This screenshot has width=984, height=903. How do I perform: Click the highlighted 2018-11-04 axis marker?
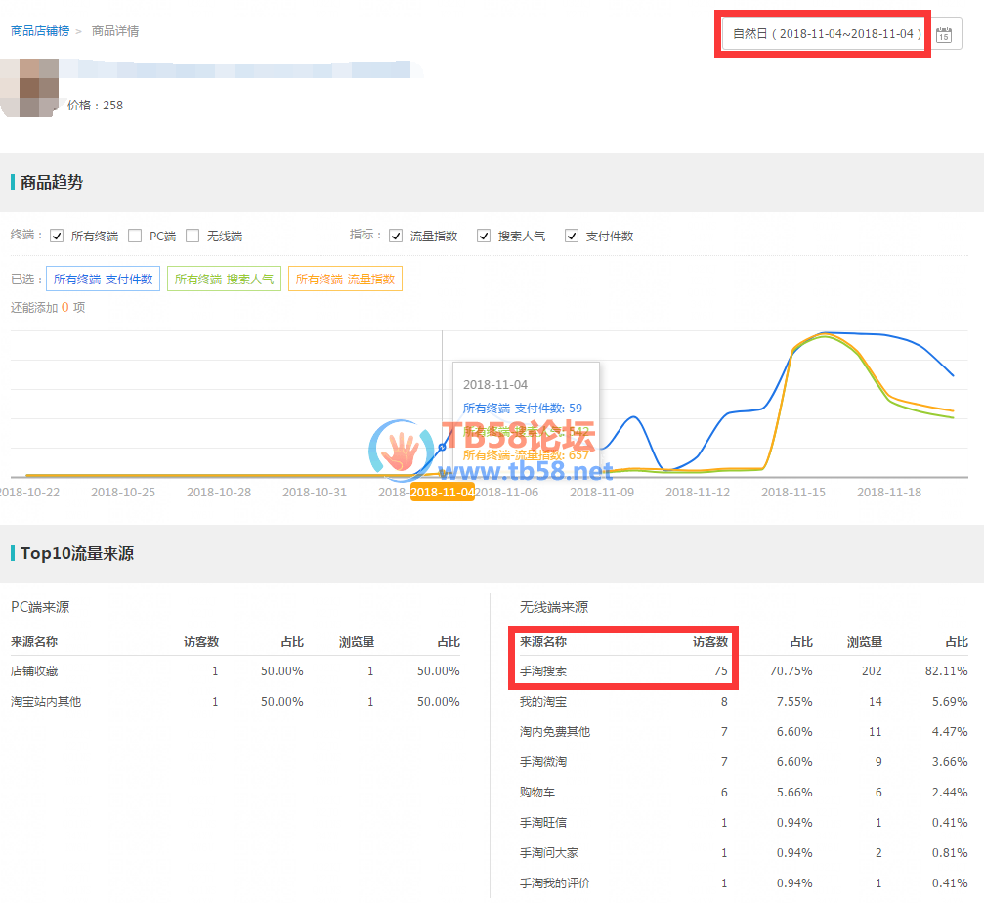point(443,492)
